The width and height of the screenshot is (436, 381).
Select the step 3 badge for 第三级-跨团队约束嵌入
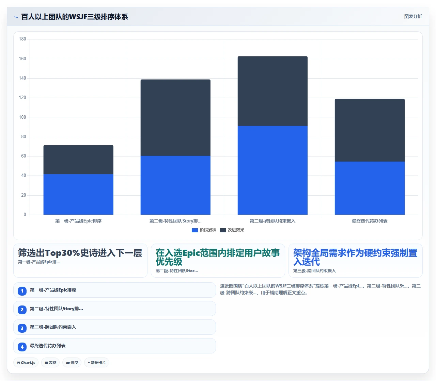22,328
